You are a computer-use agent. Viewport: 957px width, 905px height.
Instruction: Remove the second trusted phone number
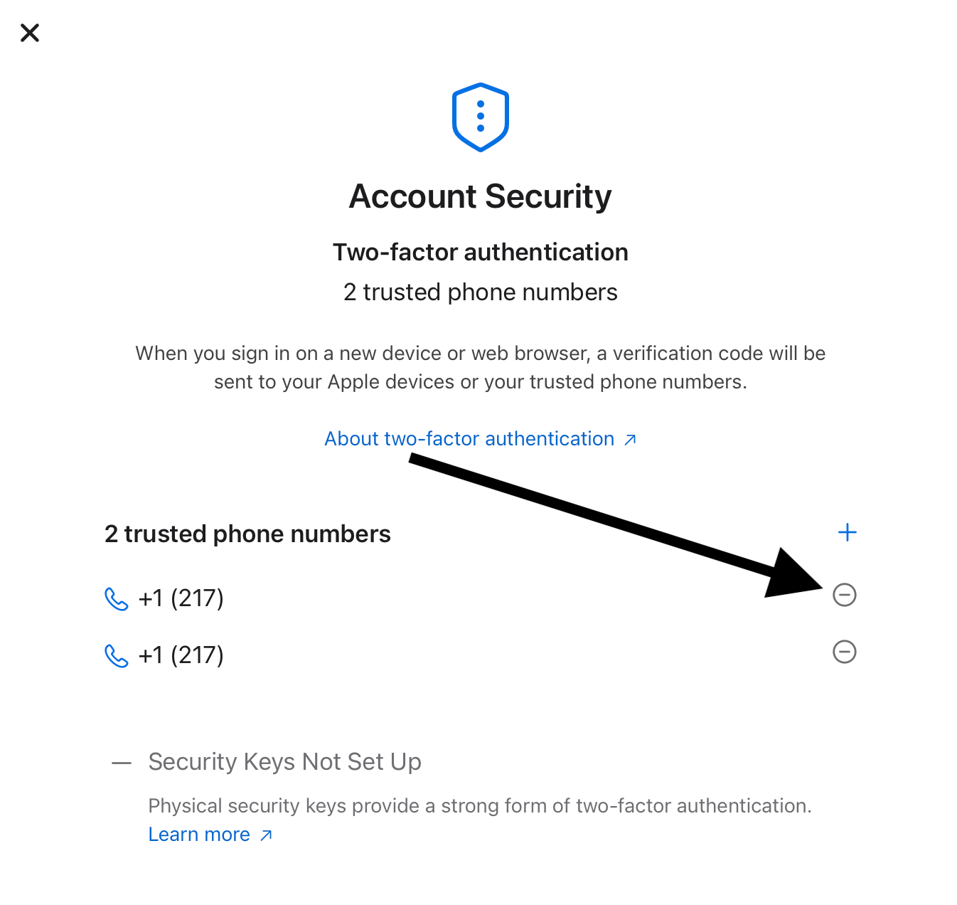click(845, 652)
